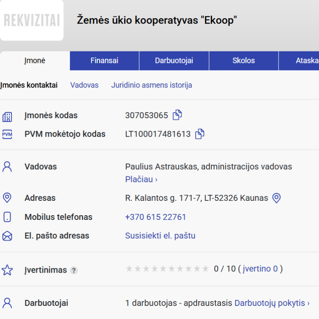Select the Įmonė tab
This screenshot has width=319, height=319.
pyautogui.click(x=35, y=61)
